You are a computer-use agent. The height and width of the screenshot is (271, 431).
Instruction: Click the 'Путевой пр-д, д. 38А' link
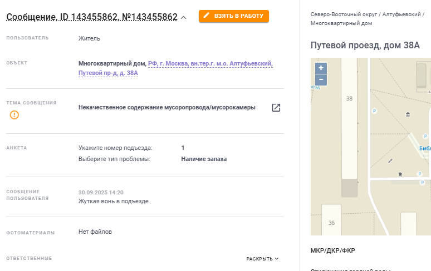pos(108,73)
